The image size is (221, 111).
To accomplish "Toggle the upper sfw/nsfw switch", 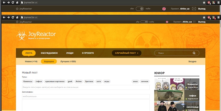I will [x=140, y=9].
